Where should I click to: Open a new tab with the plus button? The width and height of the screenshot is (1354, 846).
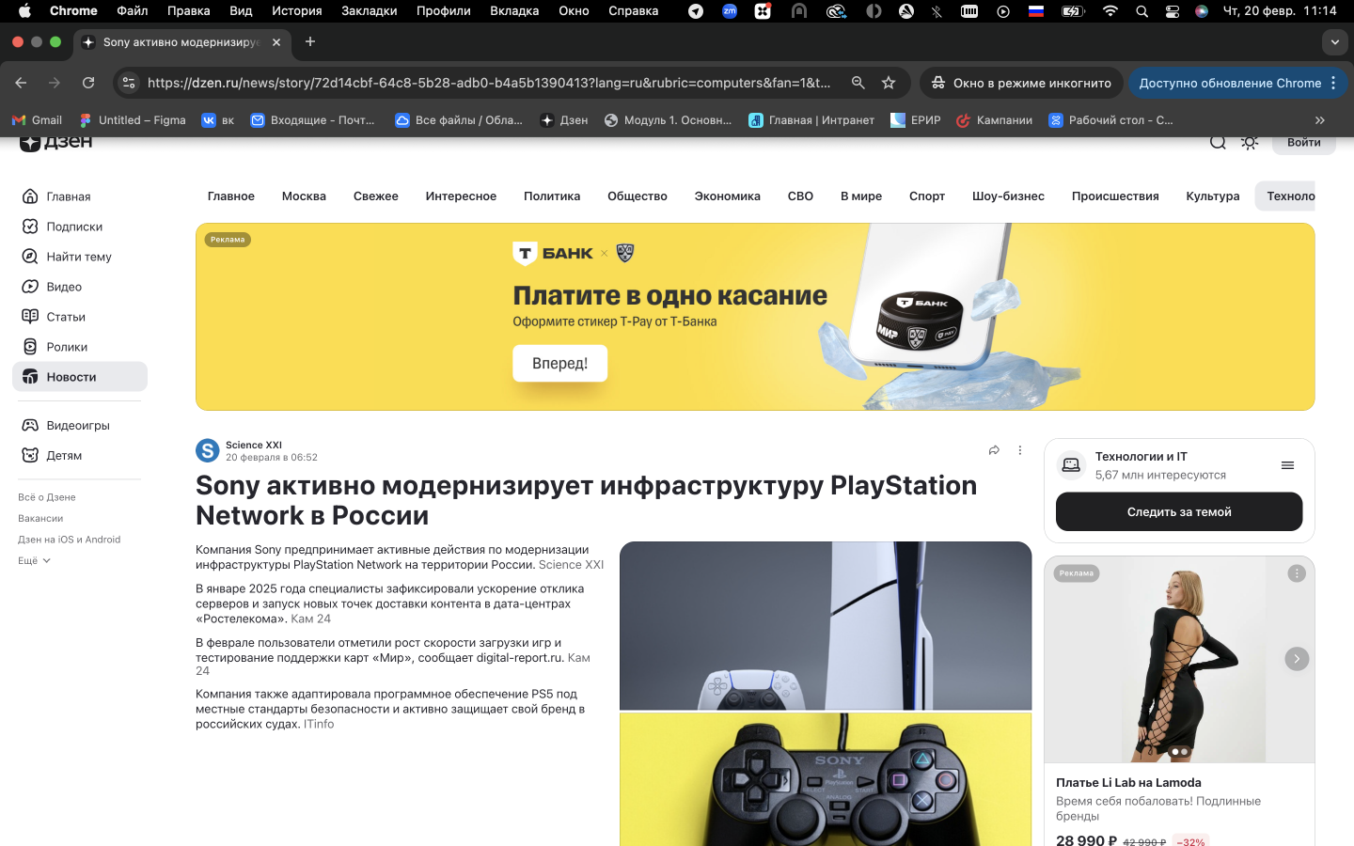310,41
